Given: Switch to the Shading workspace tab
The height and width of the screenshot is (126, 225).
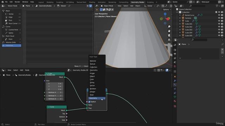Looking at the screenshot, I should pyautogui.click(x=92, y=2).
